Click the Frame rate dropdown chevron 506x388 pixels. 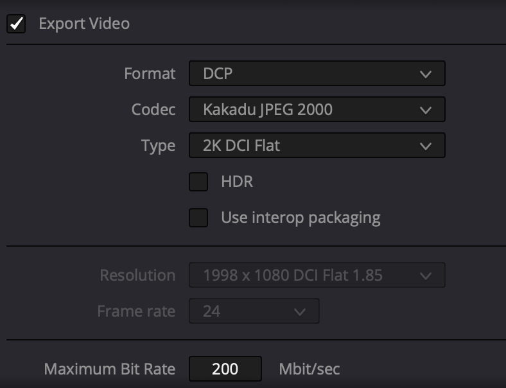(300, 312)
